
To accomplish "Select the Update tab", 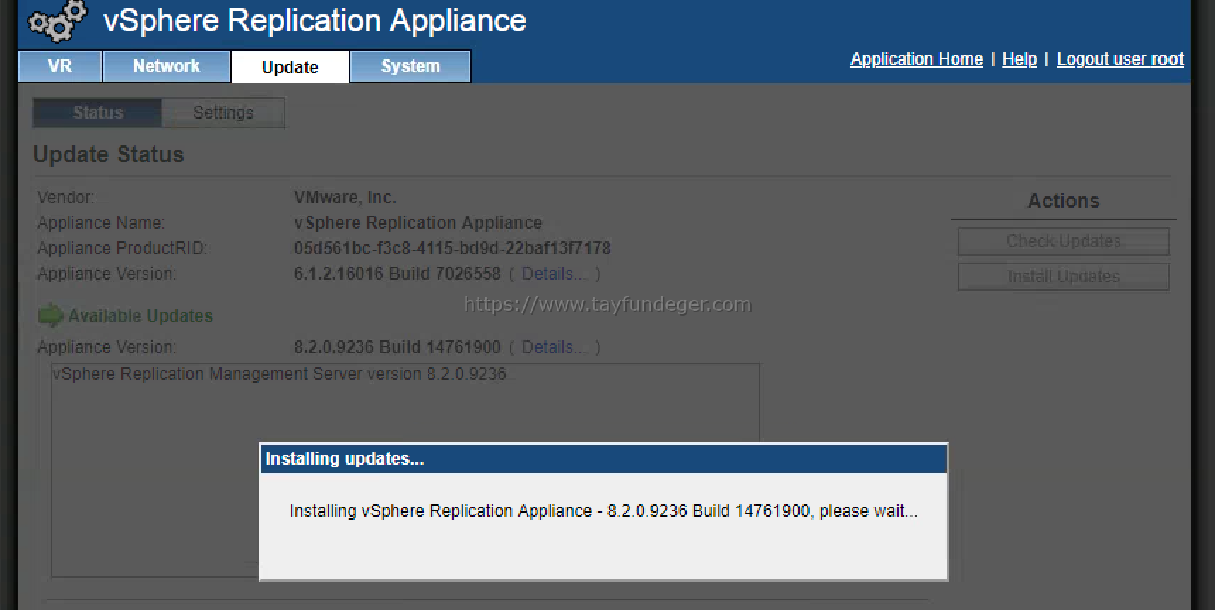I will (290, 67).
